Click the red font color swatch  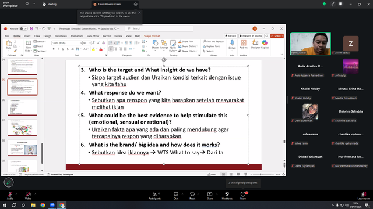(101, 49)
